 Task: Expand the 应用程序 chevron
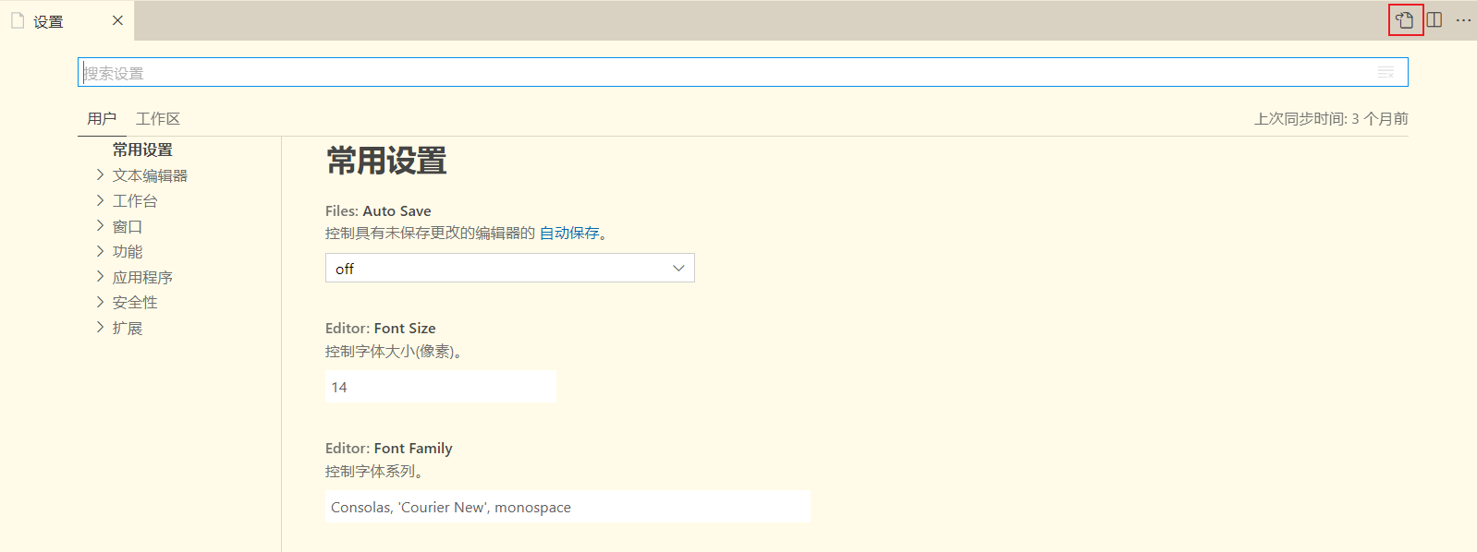click(x=100, y=276)
